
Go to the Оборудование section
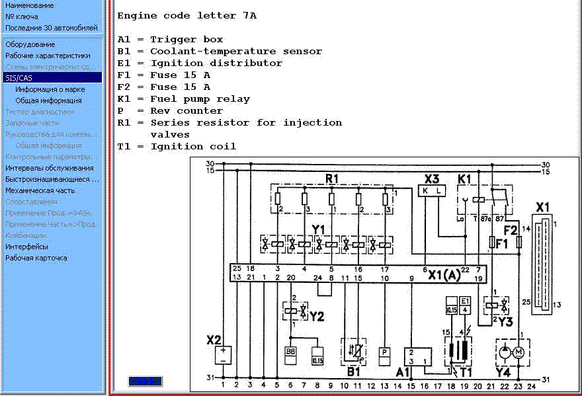pos(30,44)
